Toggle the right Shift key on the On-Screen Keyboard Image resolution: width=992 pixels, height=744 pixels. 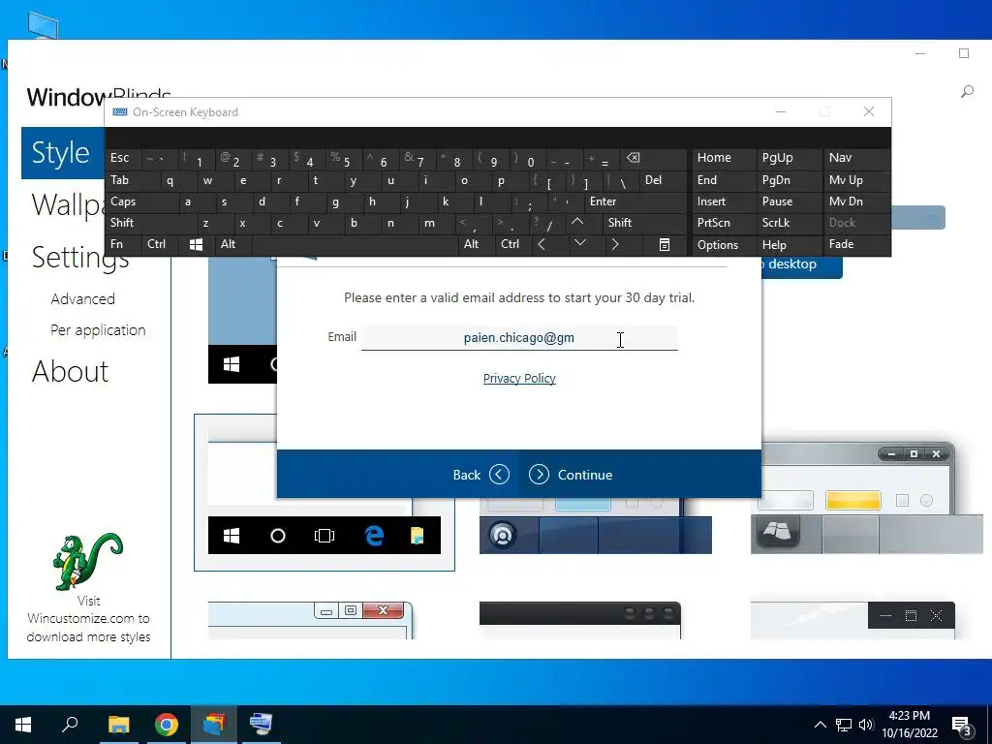644,223
